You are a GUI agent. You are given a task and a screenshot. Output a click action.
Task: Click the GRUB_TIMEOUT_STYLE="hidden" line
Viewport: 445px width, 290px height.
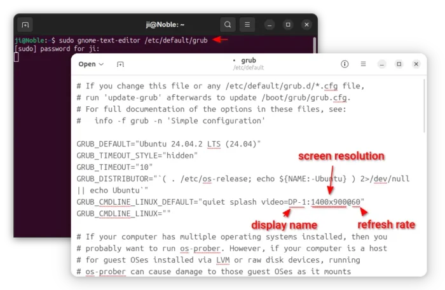[137, 156]
